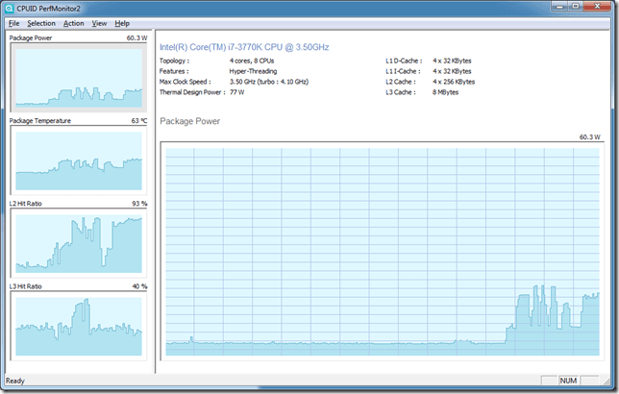The width and height of the screenshot is (619, 394).
Task: Click the 'L1 I-Cache :' label
Action: (x=403, y=71)
